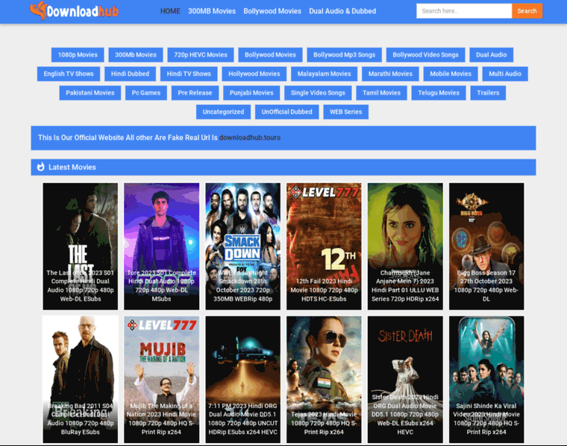Select Hindi Dubbed category
This screenshot has height=446, width=567.
point(130,74)
